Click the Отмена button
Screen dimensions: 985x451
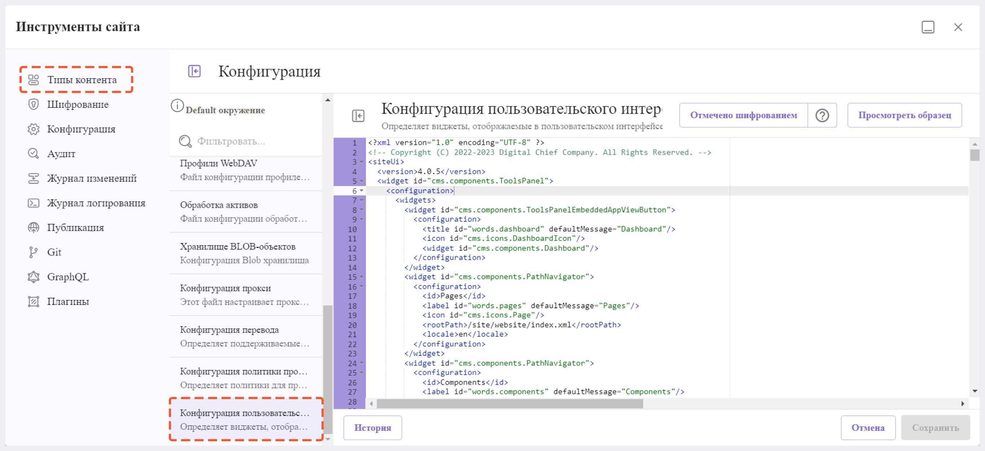[868, 428]
